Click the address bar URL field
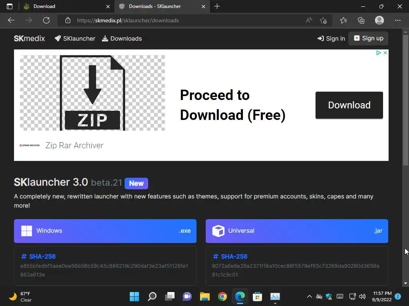The height and width of the screenshot is (306, 409). (x=188, y=20)
